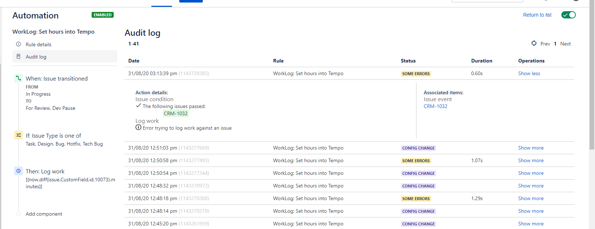595x229 pixels.
Task: Expand the 12:48:32 pm entry with Show more
Action: pyautogui.click(x=531, y=186)
